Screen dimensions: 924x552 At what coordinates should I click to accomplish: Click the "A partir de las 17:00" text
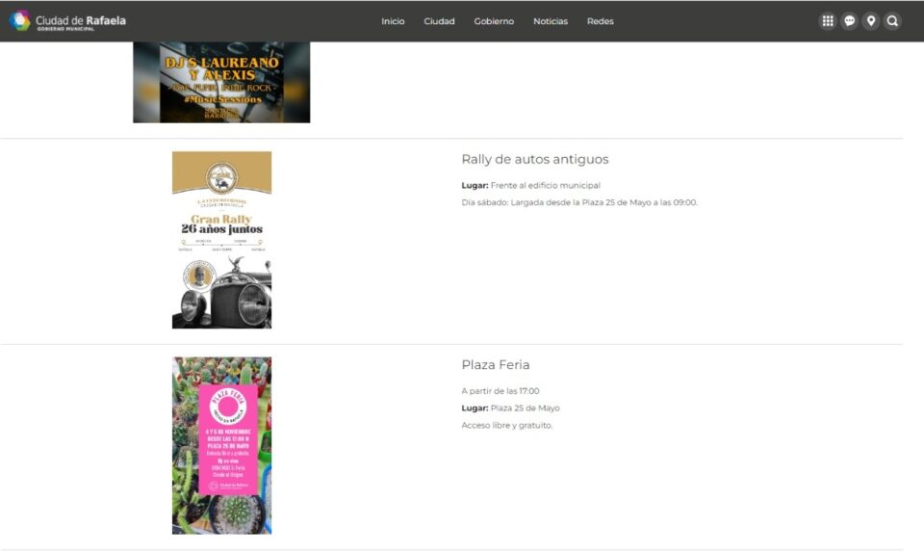(500, 391)
